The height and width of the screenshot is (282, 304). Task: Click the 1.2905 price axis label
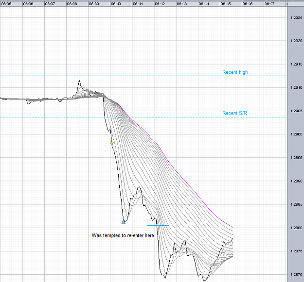click(296, 111)
